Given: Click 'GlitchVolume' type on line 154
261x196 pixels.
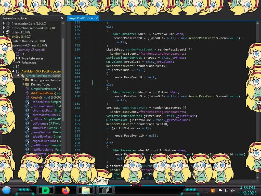Looking at the screenshot, I should (x=117, y=120).
